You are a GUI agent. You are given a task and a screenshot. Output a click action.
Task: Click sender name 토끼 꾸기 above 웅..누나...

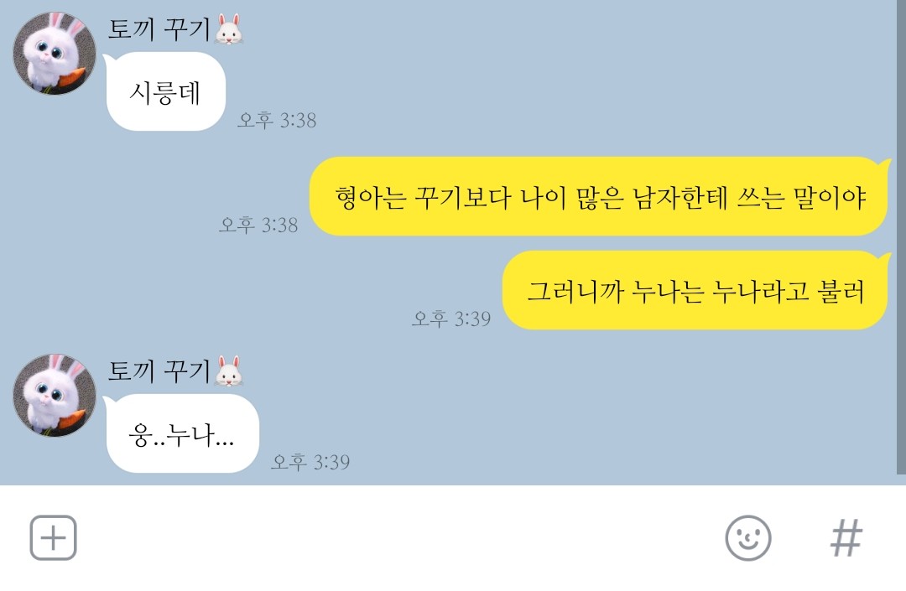tap(159, 371)
